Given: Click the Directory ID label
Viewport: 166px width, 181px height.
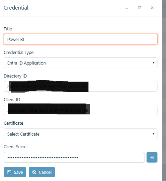Looking at the screenshot, I should (x=15, y=76).
